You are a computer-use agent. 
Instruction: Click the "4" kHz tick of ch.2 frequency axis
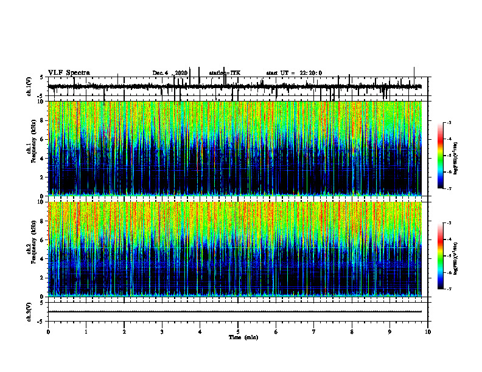pos(43,259)
